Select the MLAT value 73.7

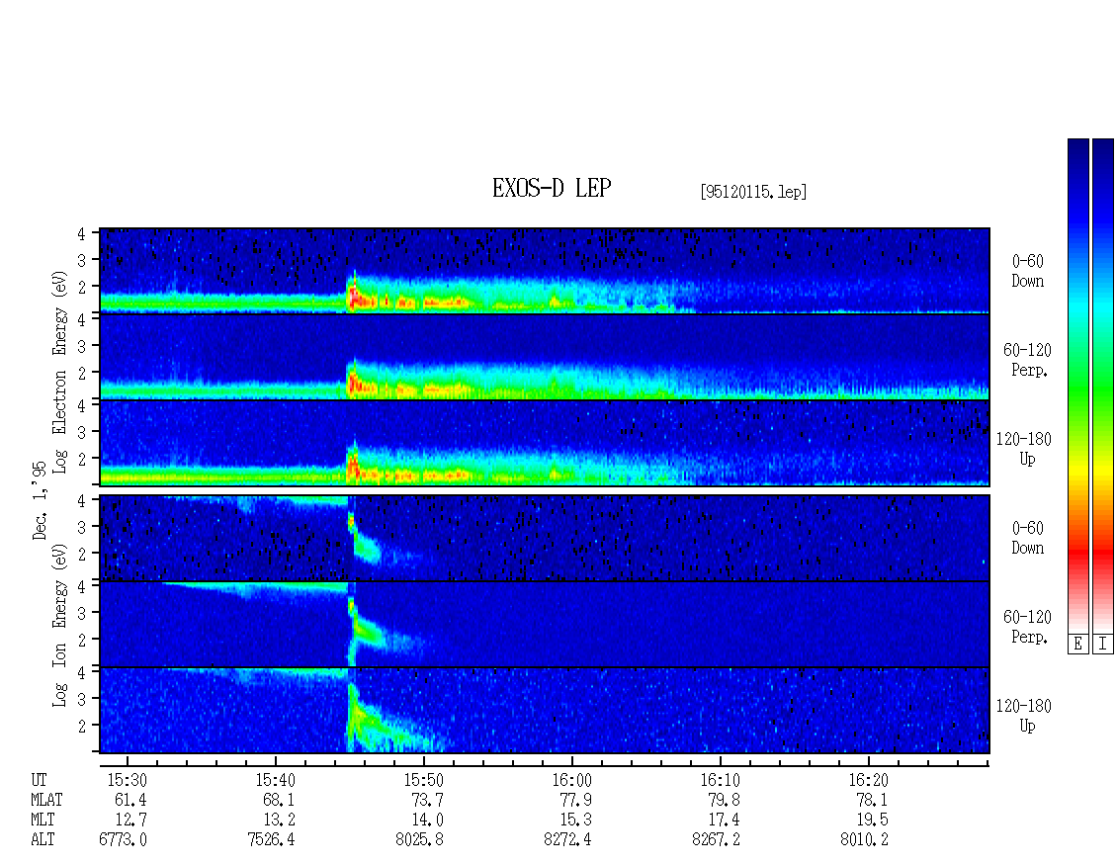(x=427, y=800)
